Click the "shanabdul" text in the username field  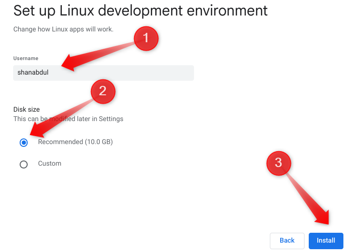coord(33,73)
